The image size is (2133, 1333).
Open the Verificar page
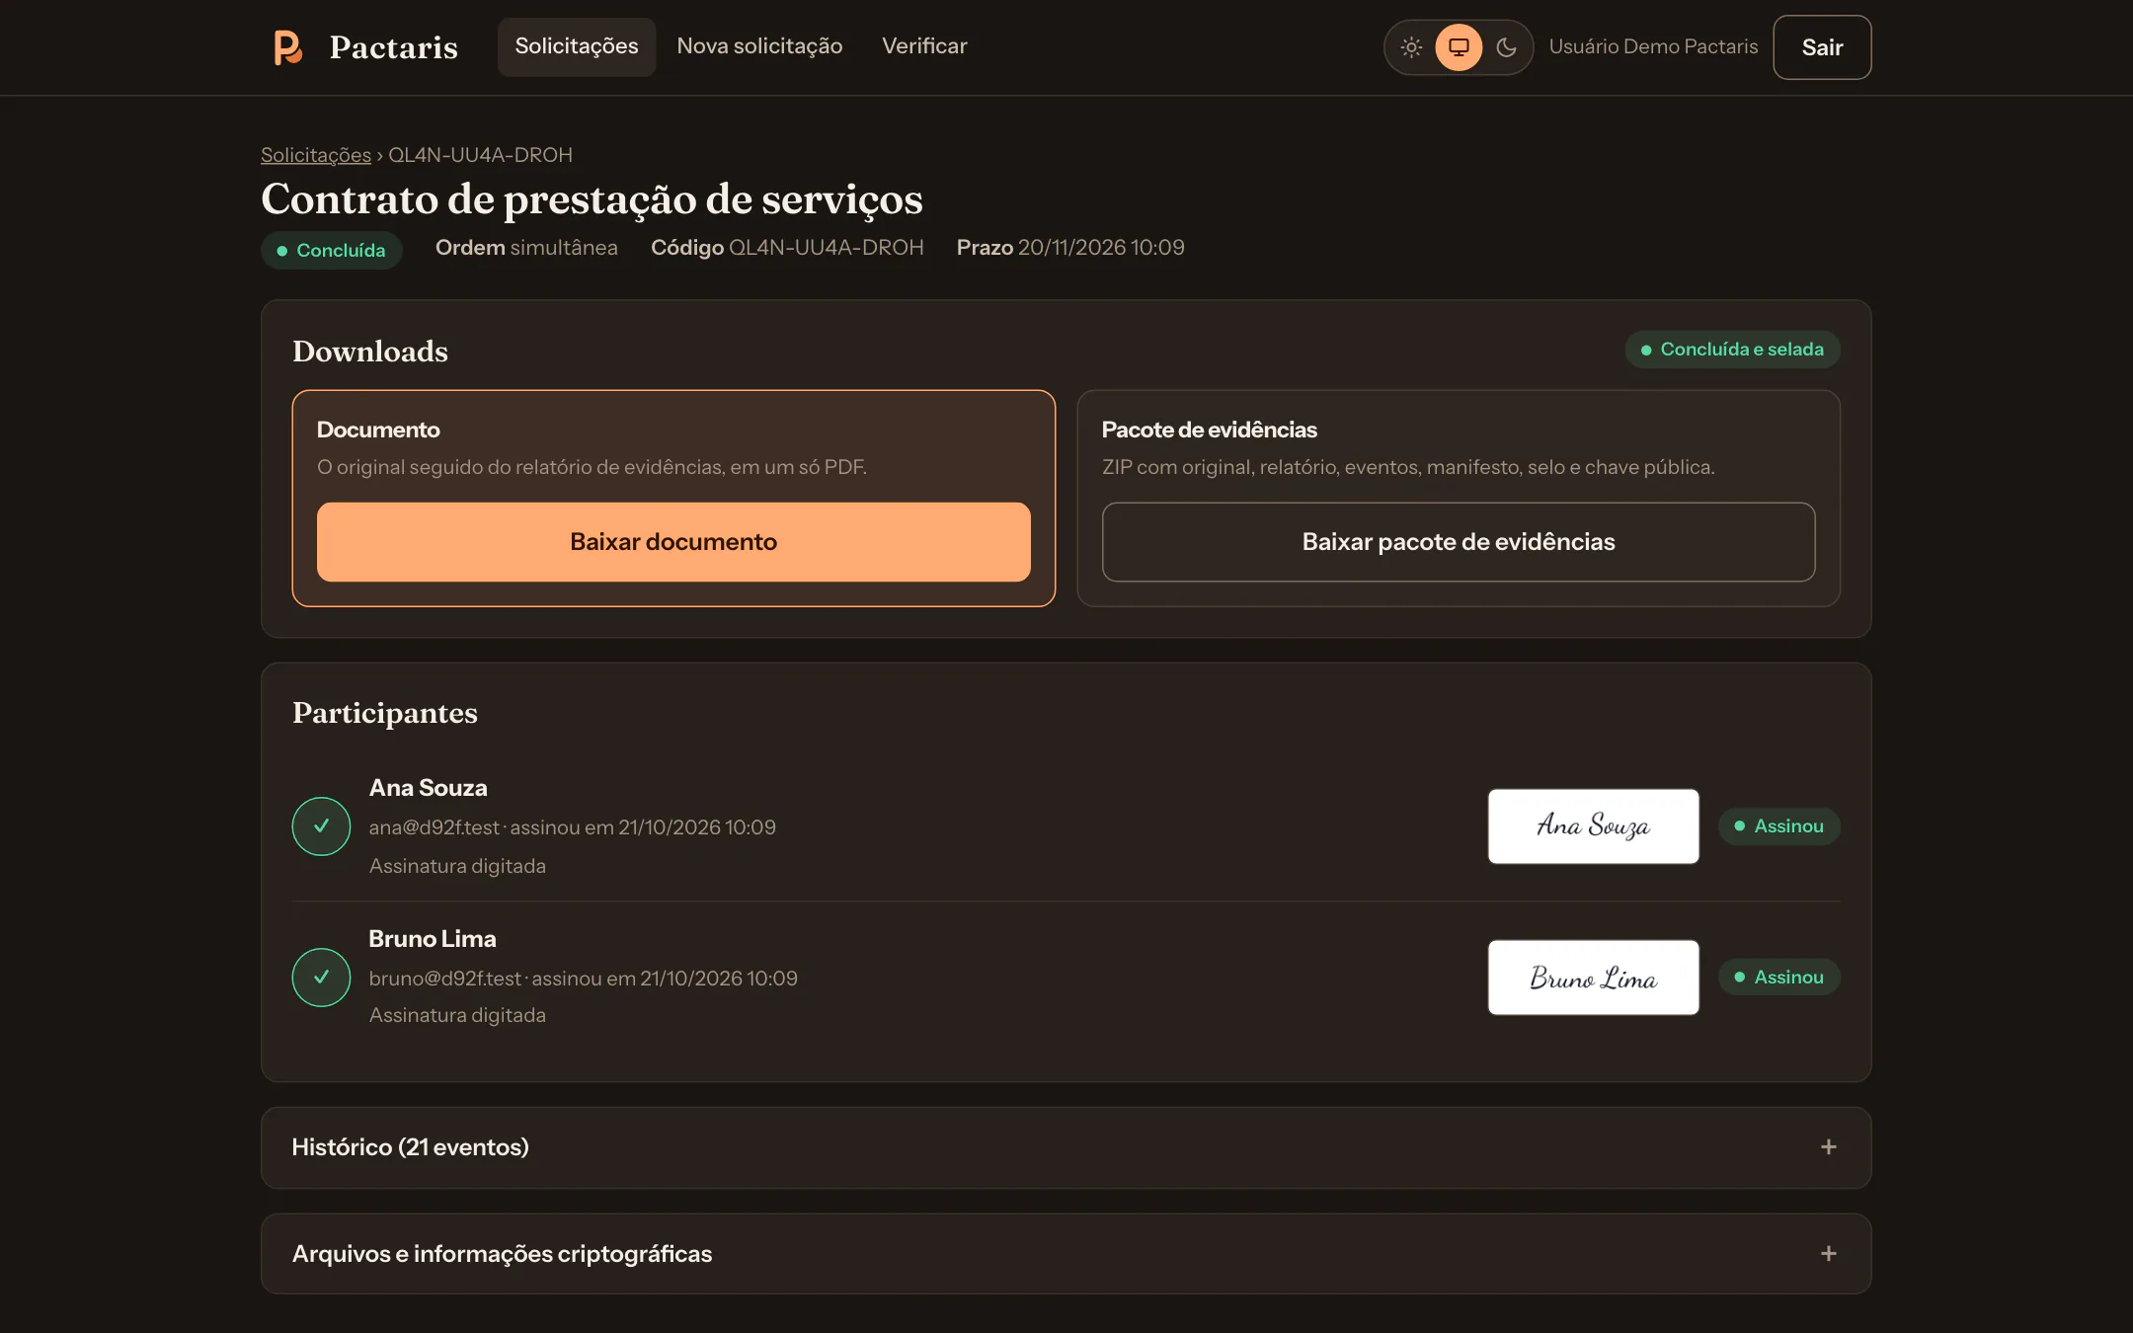tap(924, 46)
